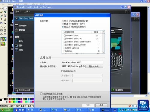Open the music section icon in sidebar

tap(16, 41)
